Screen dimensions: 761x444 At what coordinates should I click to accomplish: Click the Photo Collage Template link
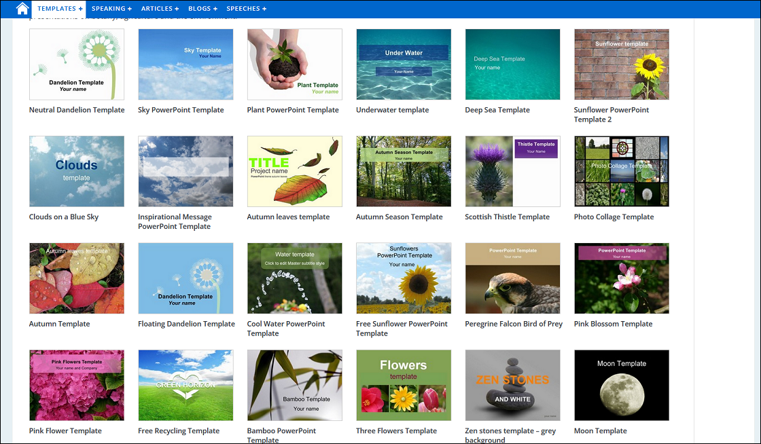point(614,217)
